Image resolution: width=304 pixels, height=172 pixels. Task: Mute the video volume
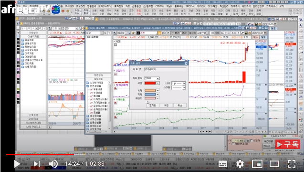53,164
